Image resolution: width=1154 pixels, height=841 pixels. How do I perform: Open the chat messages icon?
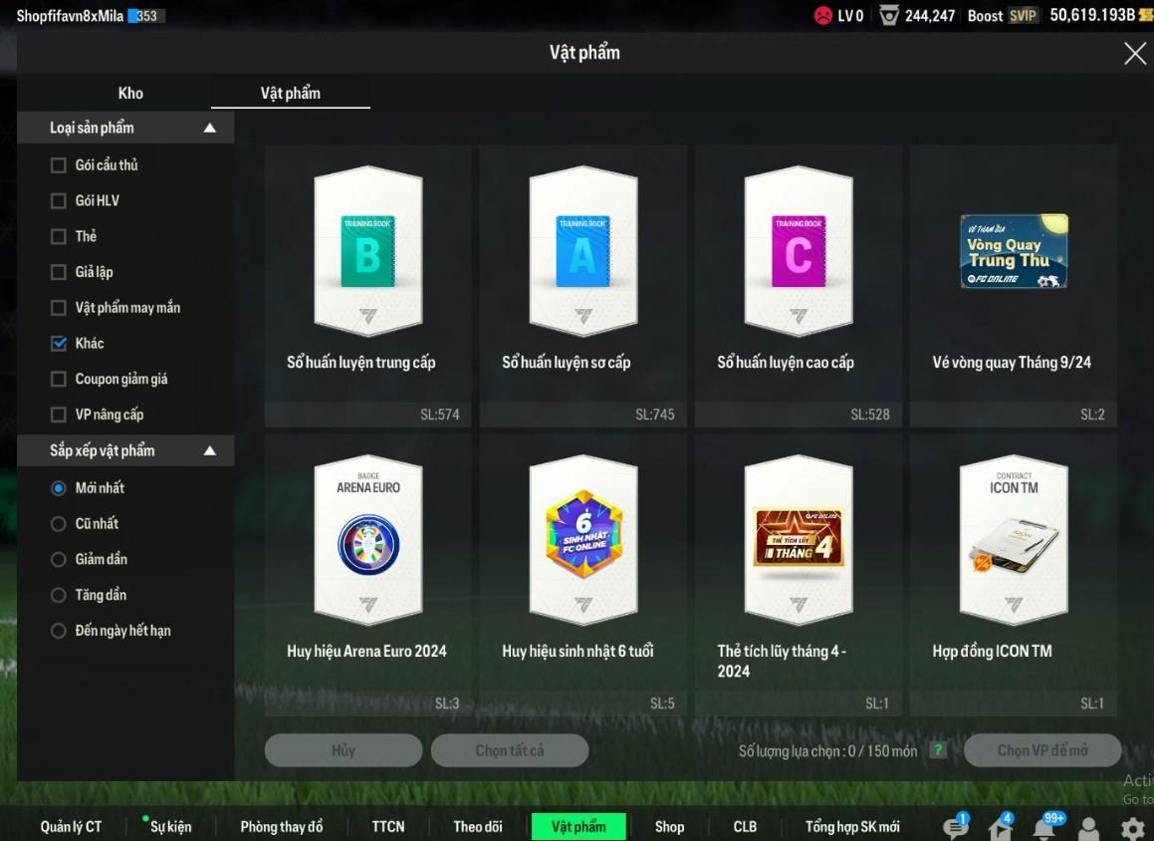coord(954,829)
